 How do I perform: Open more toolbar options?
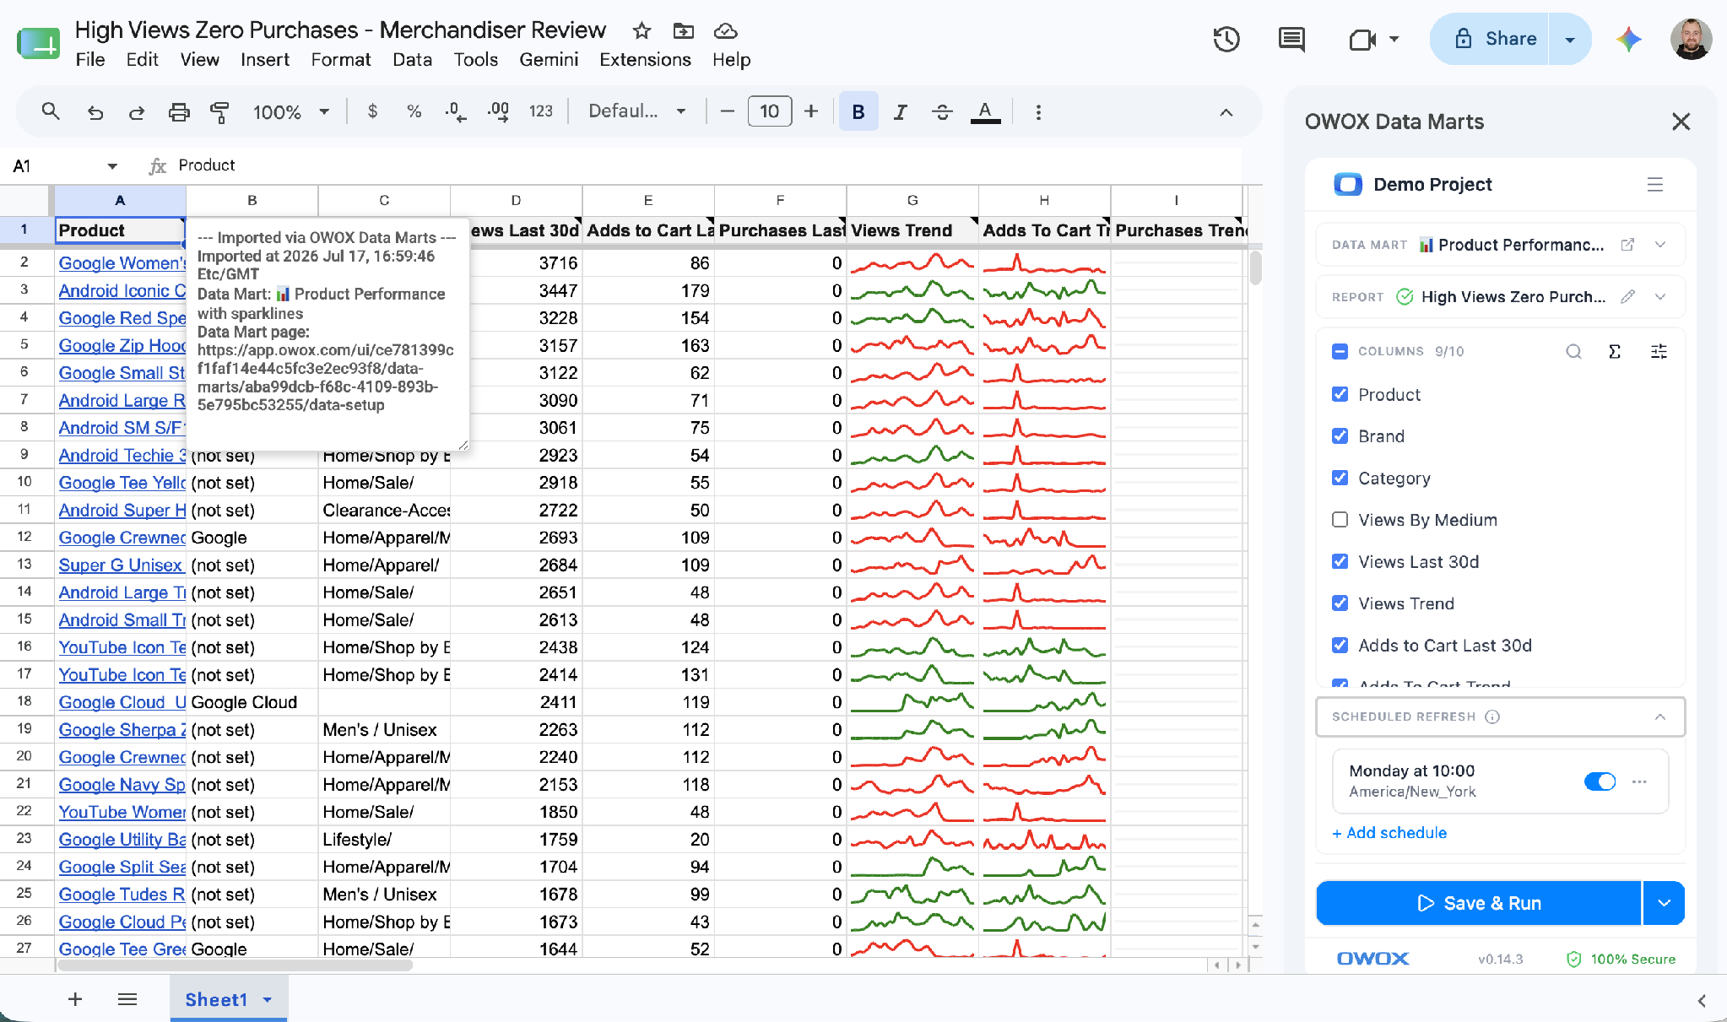[1038, 111]
